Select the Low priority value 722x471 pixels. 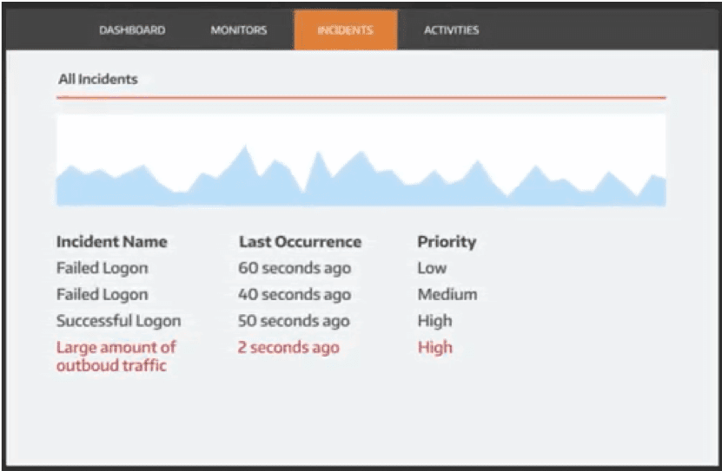[432, 268]
